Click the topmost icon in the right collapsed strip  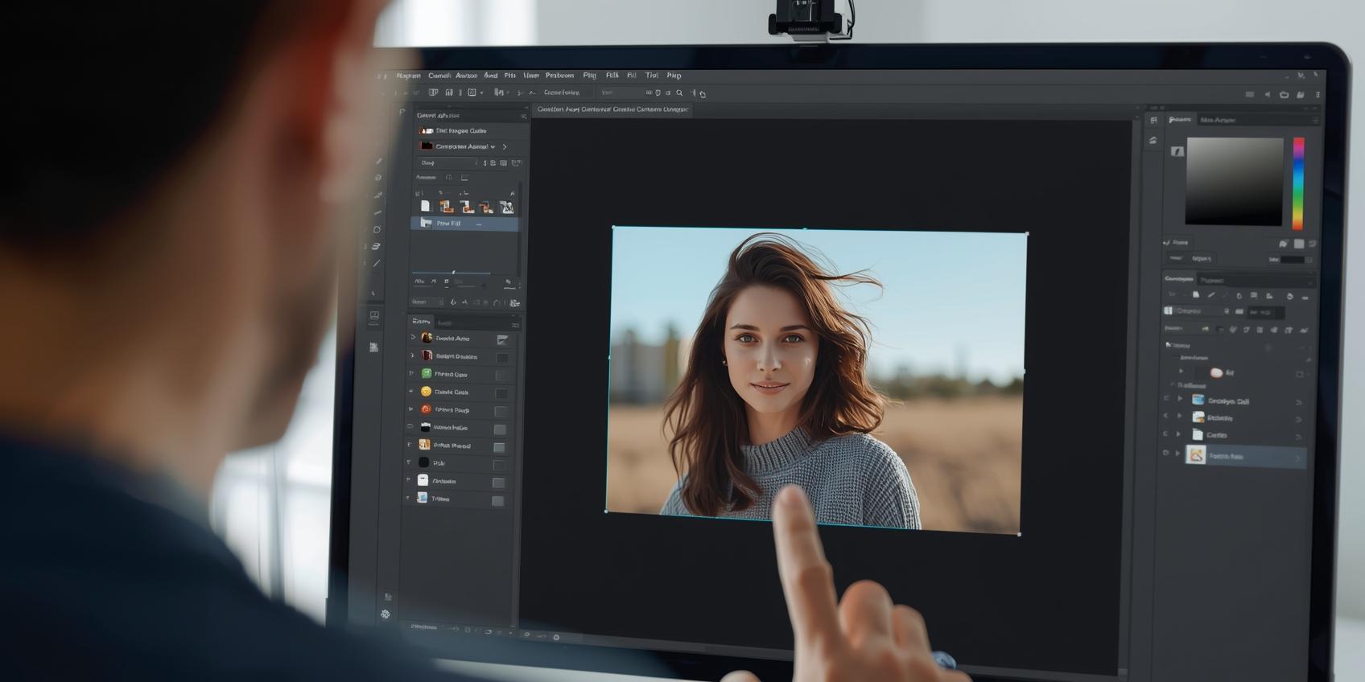tap(1153, 121)
